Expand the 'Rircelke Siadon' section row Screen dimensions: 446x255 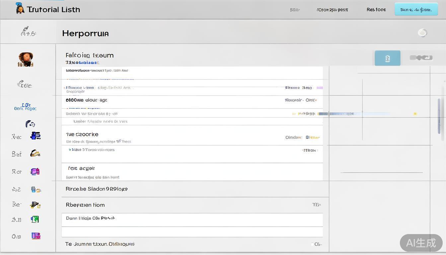192,189
